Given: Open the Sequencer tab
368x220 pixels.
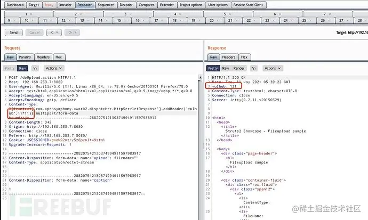Looking at the screenshot, I should 106,5.
